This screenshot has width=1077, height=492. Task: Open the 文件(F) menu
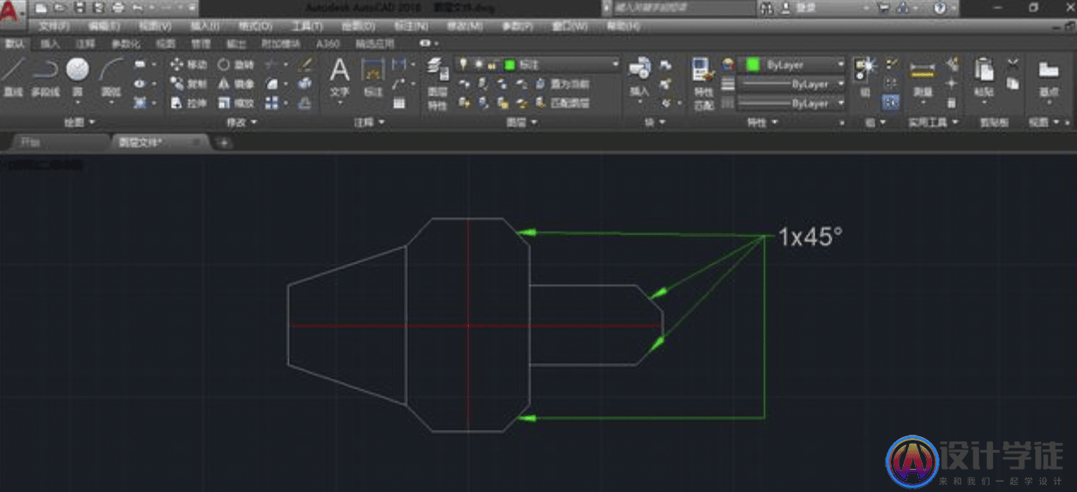54,27
